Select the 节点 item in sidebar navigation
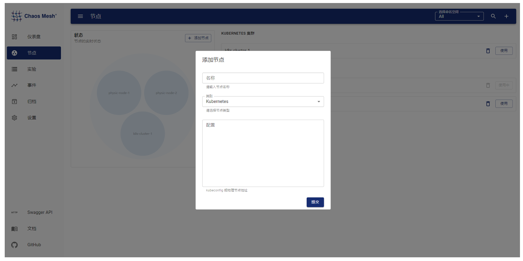 [32, 53]
